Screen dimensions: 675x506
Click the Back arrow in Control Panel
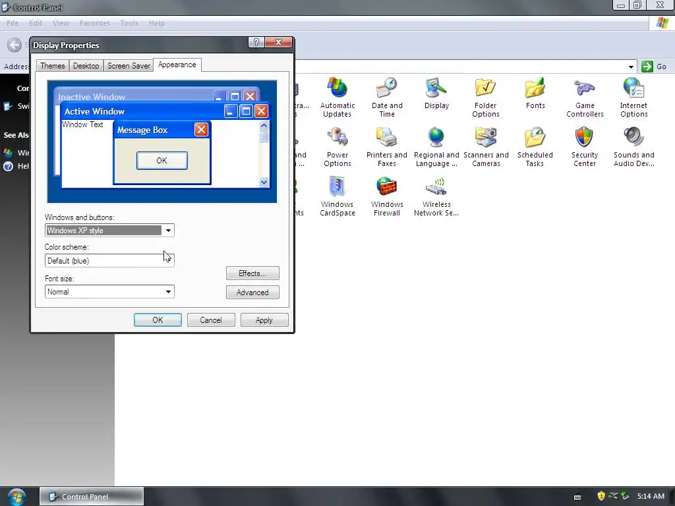[15, 45]
